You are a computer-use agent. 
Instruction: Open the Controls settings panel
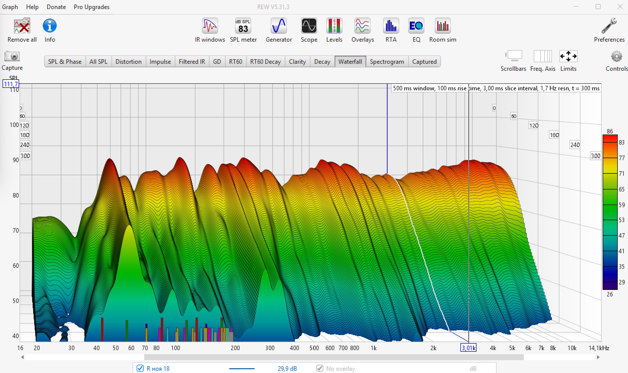[x=616, y=56]
